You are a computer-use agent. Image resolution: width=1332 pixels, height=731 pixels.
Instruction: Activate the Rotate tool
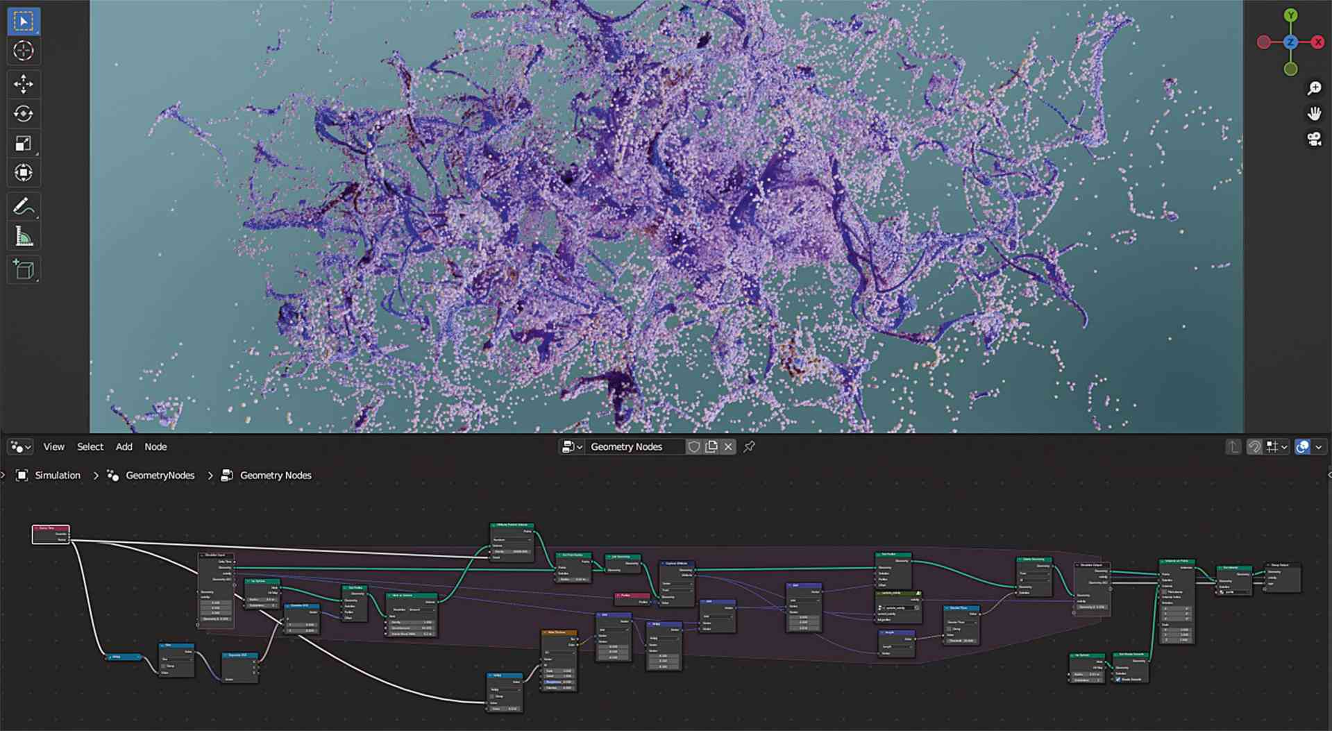coord(24,113)
